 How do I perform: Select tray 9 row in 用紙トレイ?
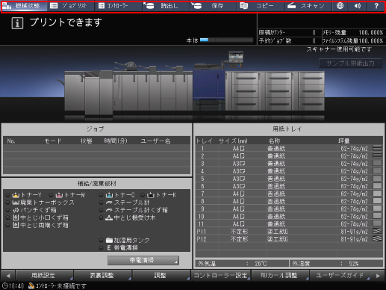[289, 209]
